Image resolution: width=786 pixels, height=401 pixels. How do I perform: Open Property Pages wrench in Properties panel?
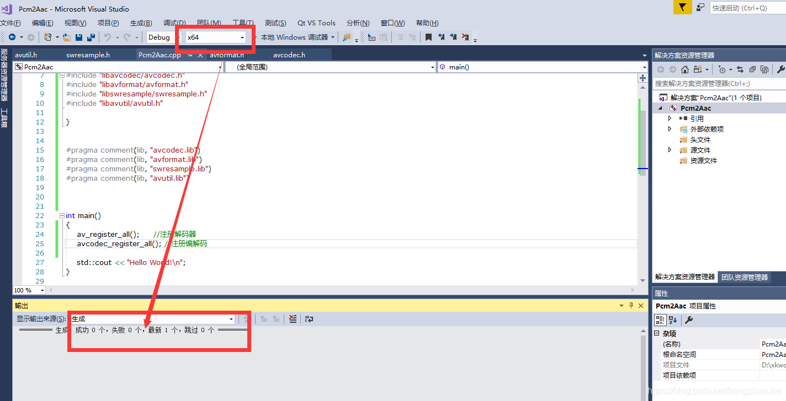(x=688, y=319)
